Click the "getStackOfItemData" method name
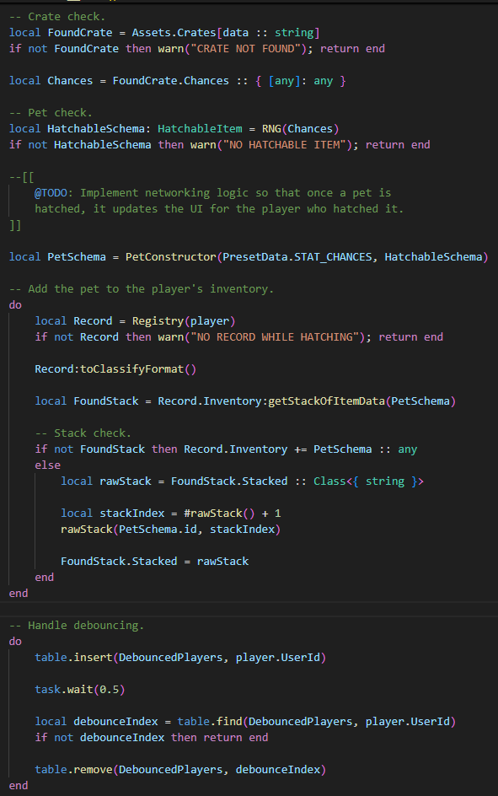 [x=327, y=401]
